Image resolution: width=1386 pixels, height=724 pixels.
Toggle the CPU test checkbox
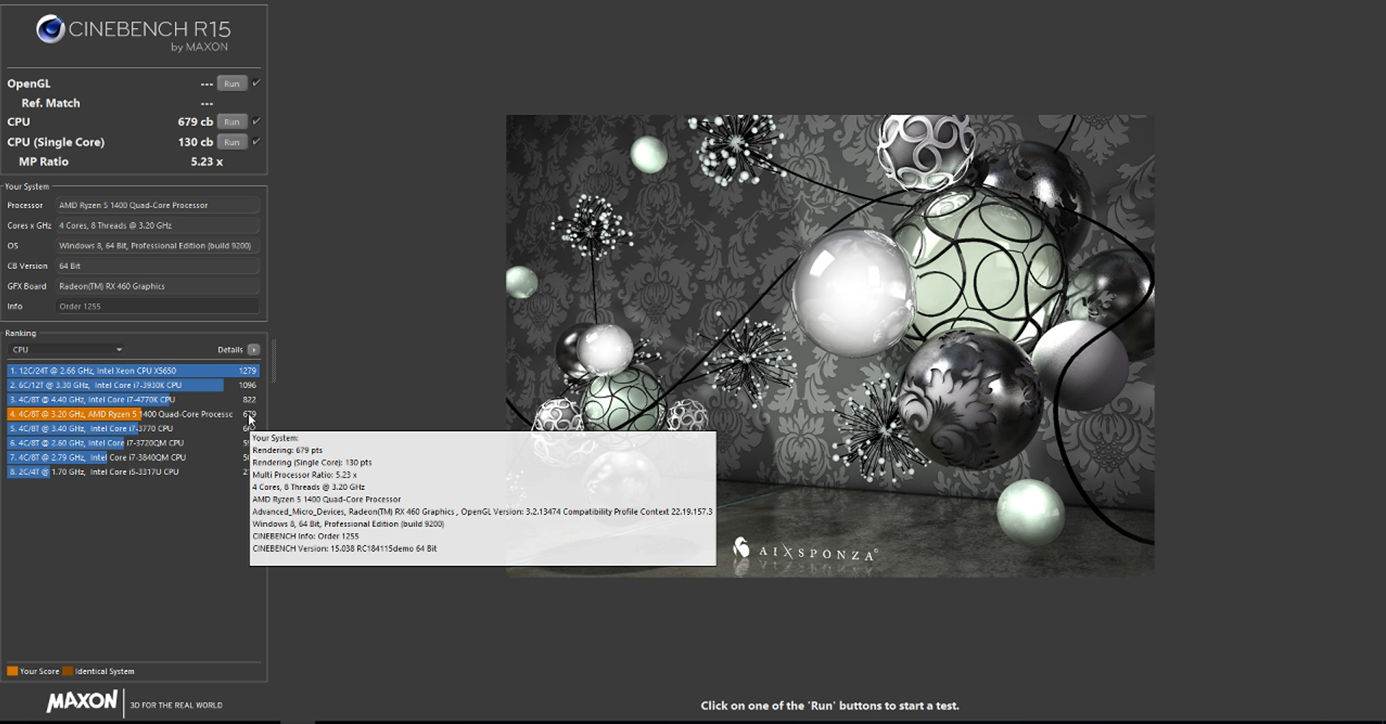click(x=256, y=121)
